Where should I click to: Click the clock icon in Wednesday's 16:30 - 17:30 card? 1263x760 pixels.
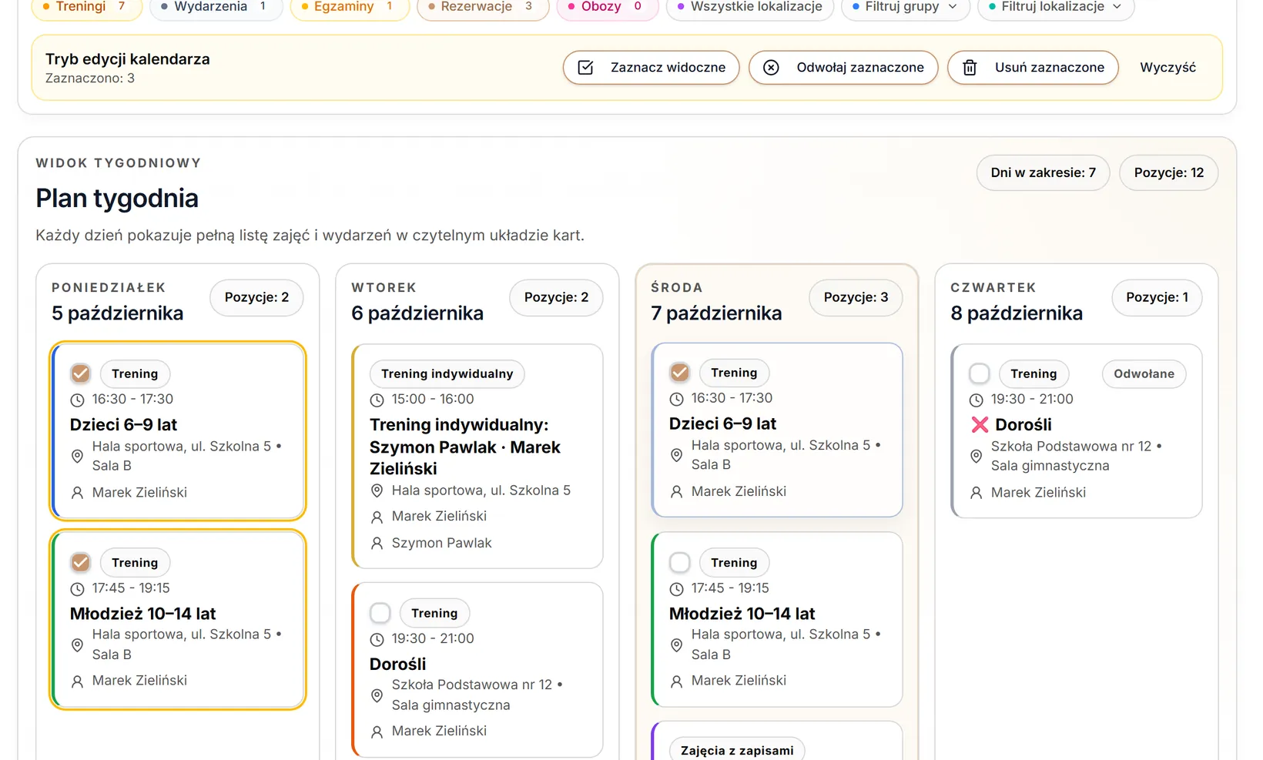click(x=676, y=399)
